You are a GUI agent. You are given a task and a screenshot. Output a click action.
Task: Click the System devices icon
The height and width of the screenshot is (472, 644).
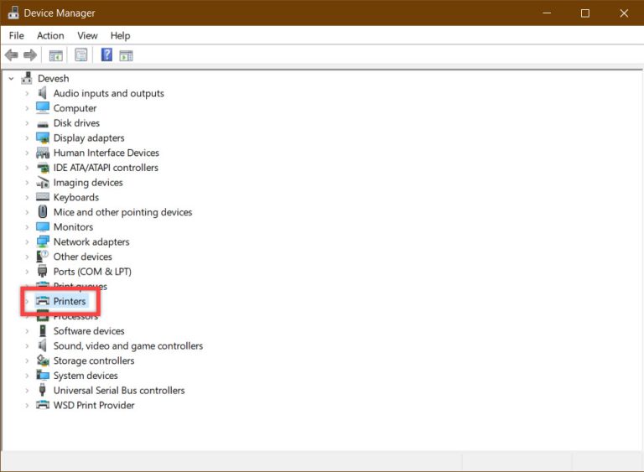(42, 375)
